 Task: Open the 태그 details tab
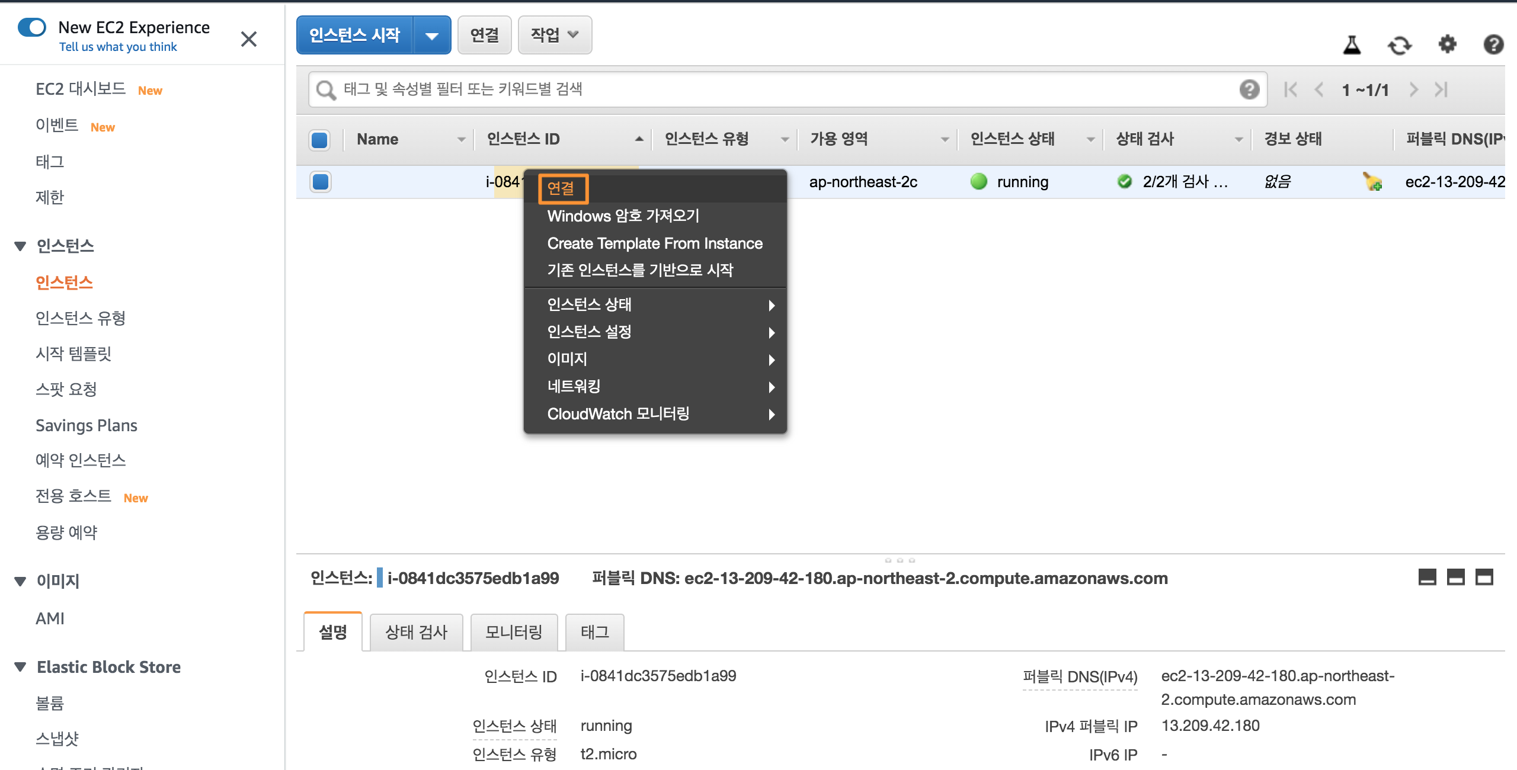594,633
